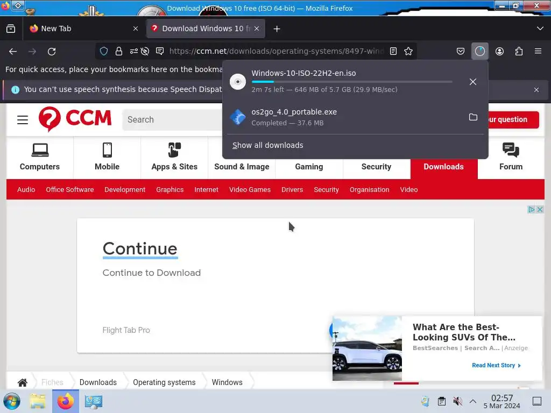Open folder containing os2go_4.0_portable.exe
This screenshot has height=413, width=551.
tap(473, 117)
